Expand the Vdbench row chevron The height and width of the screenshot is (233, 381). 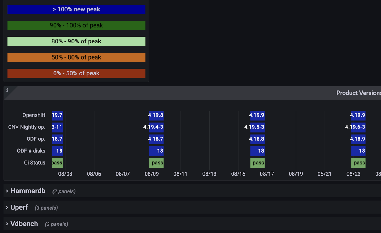pos(7,224)
